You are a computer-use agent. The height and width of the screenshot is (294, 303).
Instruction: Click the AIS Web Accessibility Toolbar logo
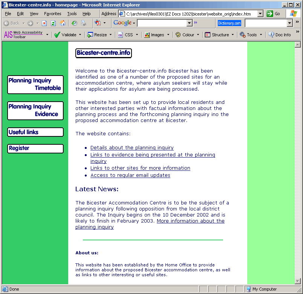(x=23, y=35)
